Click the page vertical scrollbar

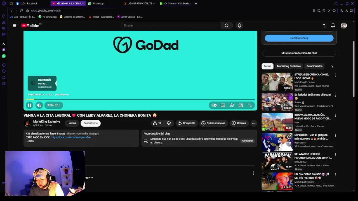[x=354, y=69]
